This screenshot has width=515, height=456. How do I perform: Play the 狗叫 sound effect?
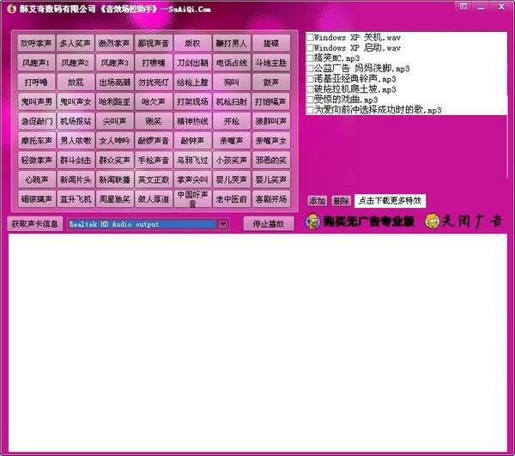click(x=232, y=82)
